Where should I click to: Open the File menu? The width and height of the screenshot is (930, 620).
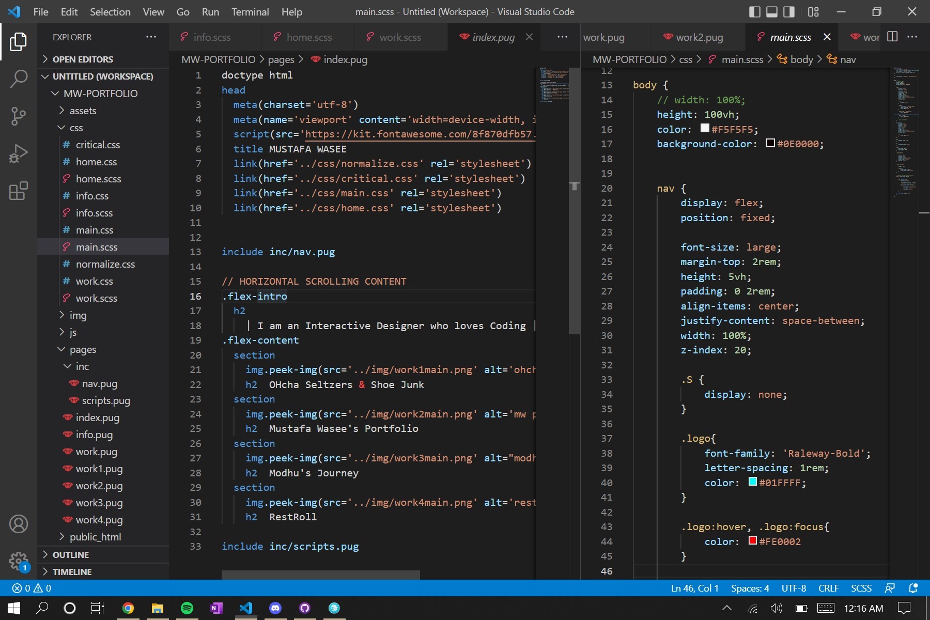pyautogui.click(x=41, y=11)
